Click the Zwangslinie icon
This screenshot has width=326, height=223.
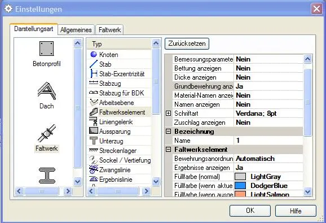pyautogui.click(x=94, y=169)
